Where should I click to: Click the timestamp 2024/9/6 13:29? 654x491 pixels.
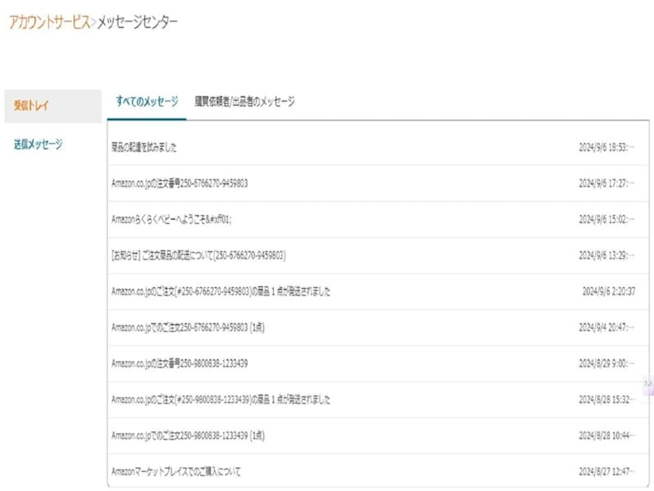[x=607, y=256]
